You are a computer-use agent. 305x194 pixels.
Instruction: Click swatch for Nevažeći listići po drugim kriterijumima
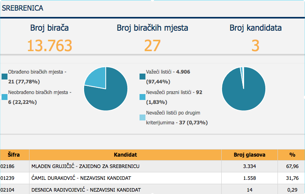tap(142, 117)
